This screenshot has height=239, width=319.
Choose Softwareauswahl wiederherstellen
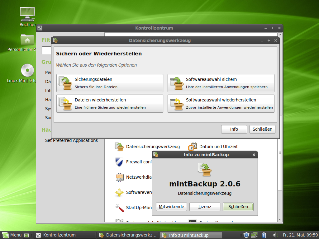pyautogui.click(x=221, y=103)
